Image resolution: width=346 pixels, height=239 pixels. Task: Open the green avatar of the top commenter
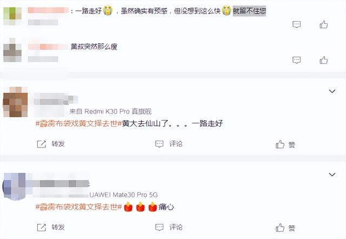point(12,16)
